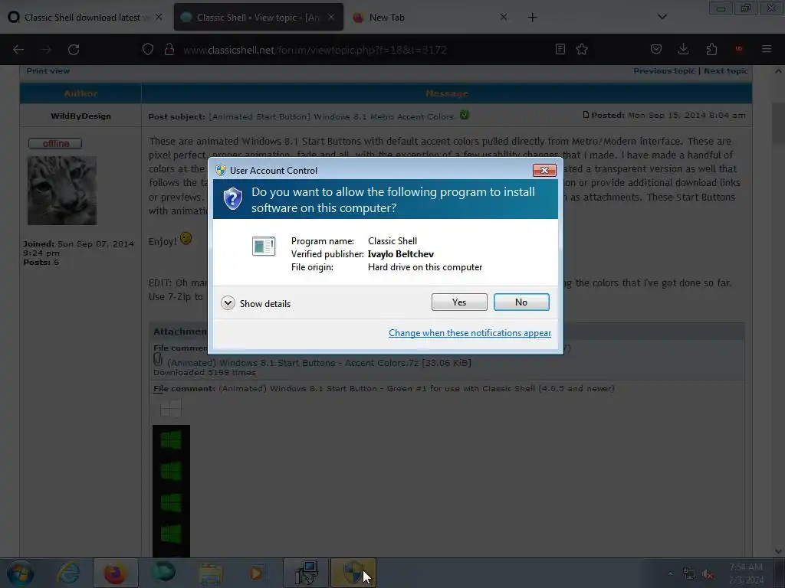Open the list all tabs dropdown arrow
Screen dimensions: 785x588
[662, 17]
